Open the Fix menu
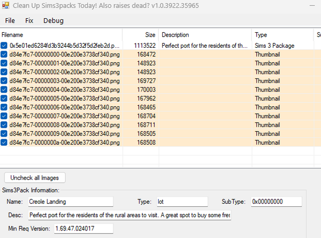This screenshot has width=321, height=238. (x=29, y=20)
